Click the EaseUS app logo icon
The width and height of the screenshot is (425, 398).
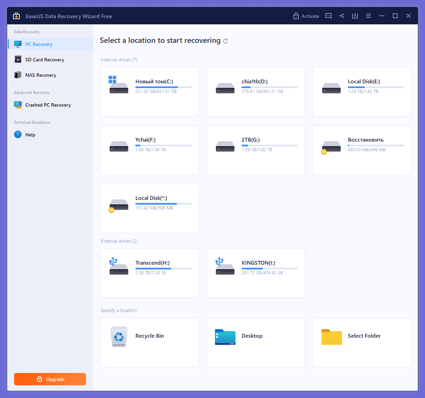pos(16,16)
